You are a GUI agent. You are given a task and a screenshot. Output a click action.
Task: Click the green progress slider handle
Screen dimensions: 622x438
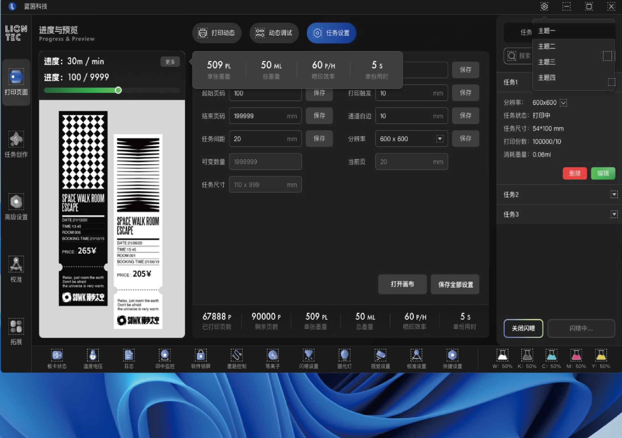[x=118, y=90]
